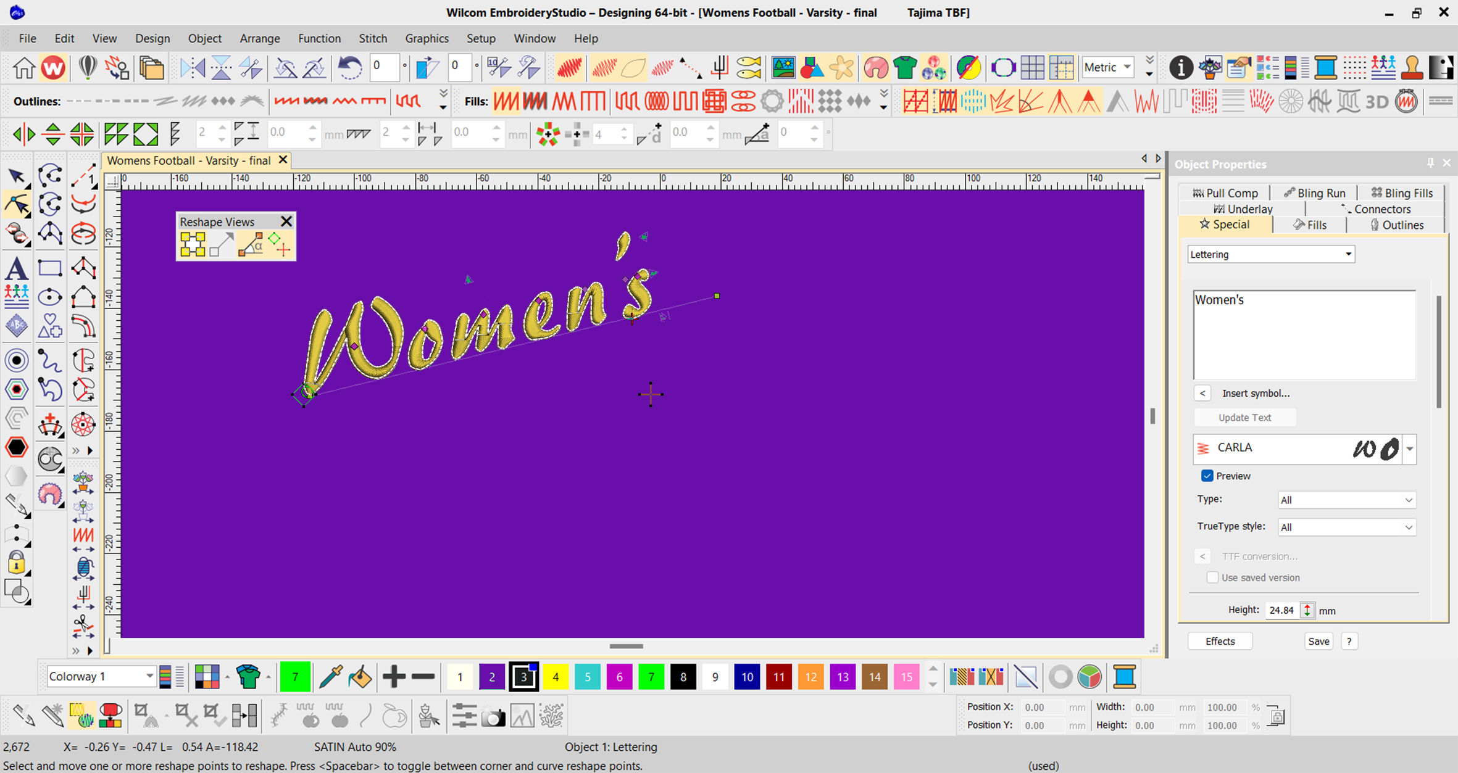Uncheck the Preview checkbox

tap(1207, 476)
